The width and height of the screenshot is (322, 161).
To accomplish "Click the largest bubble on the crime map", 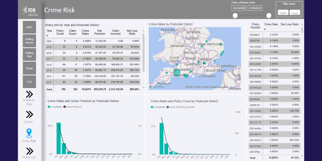I will tap(177, 73).
